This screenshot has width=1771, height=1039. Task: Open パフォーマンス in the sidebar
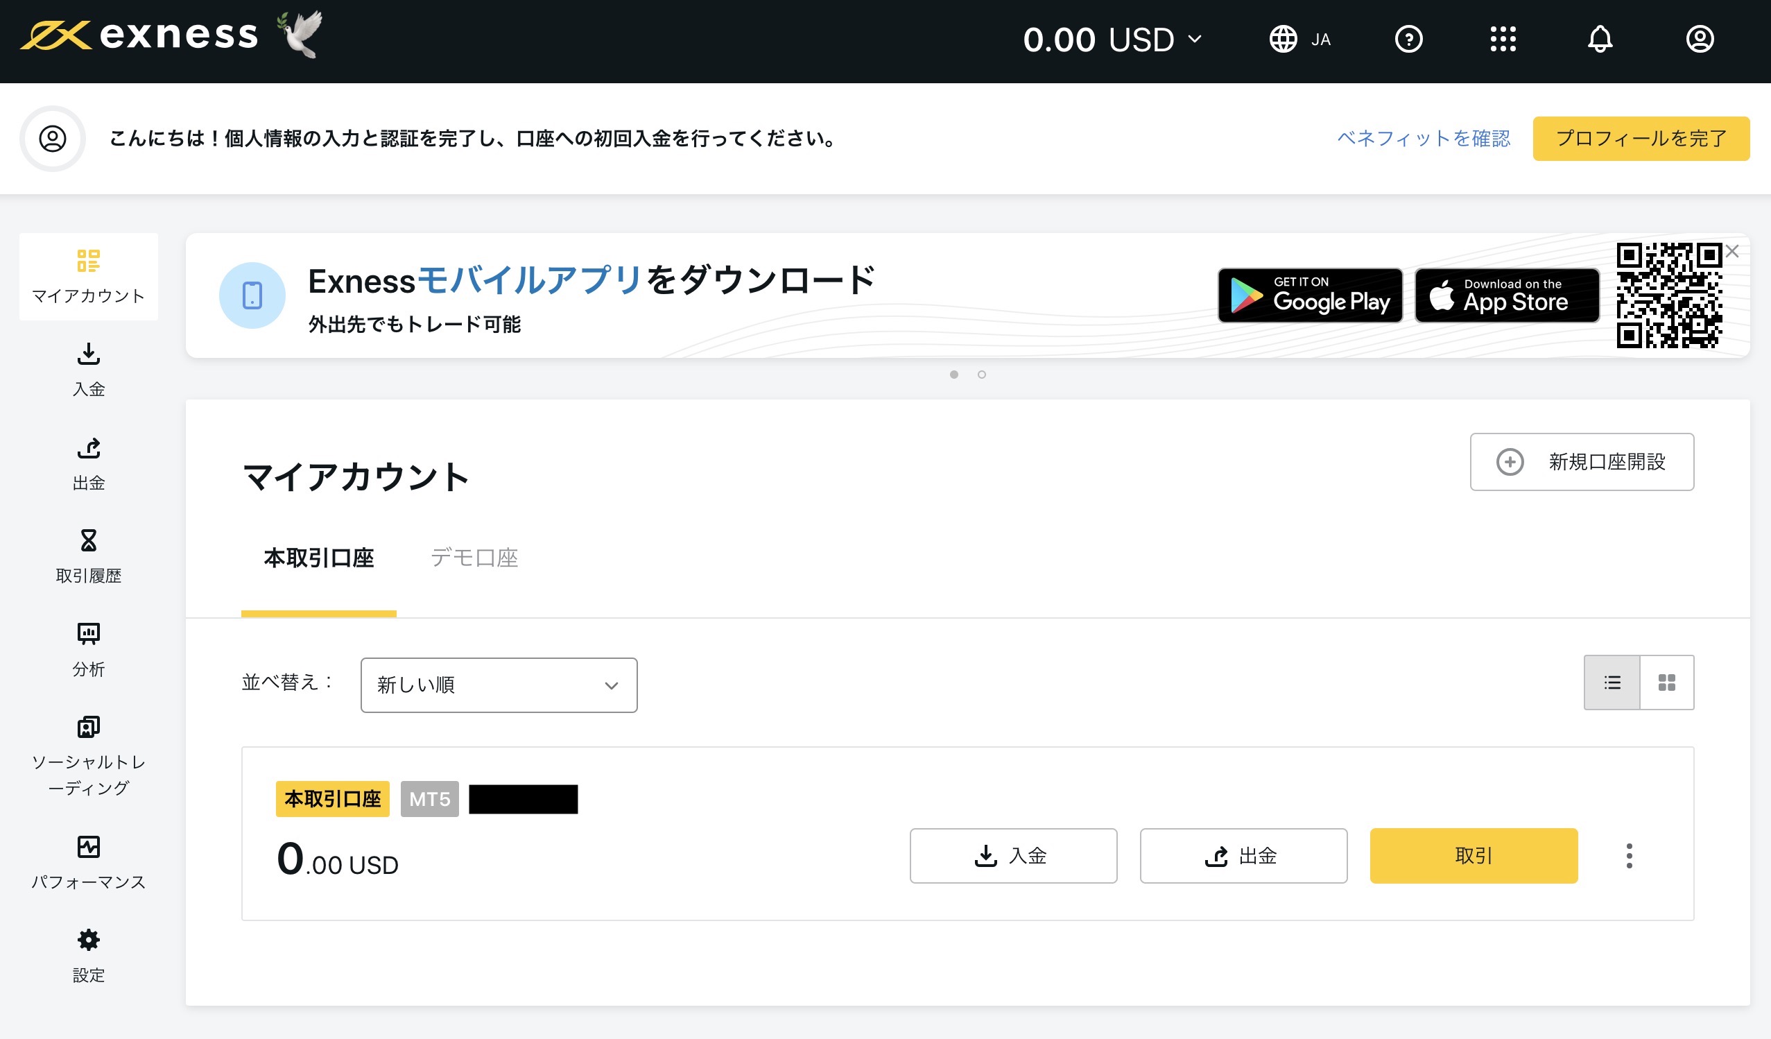pos(89,862)
